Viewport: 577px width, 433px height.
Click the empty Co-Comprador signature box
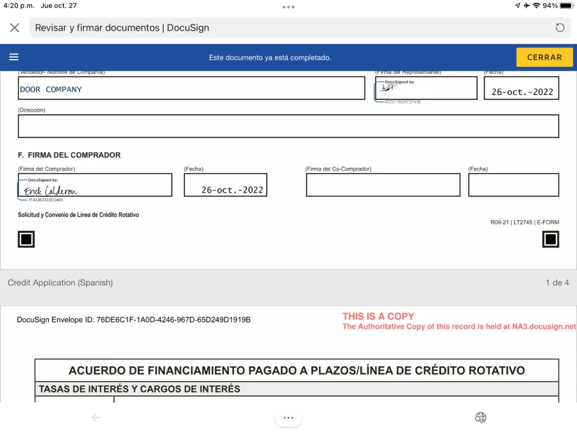(x=383, y=185)
